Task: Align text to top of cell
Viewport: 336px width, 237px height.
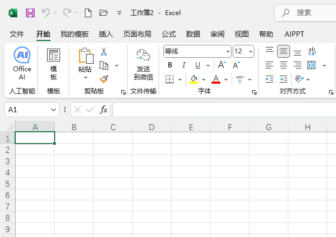Action: (269, 50)
